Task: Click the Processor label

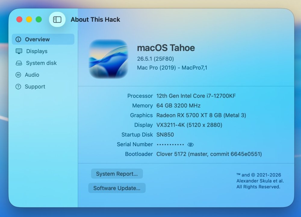Action: pos(140,96)
